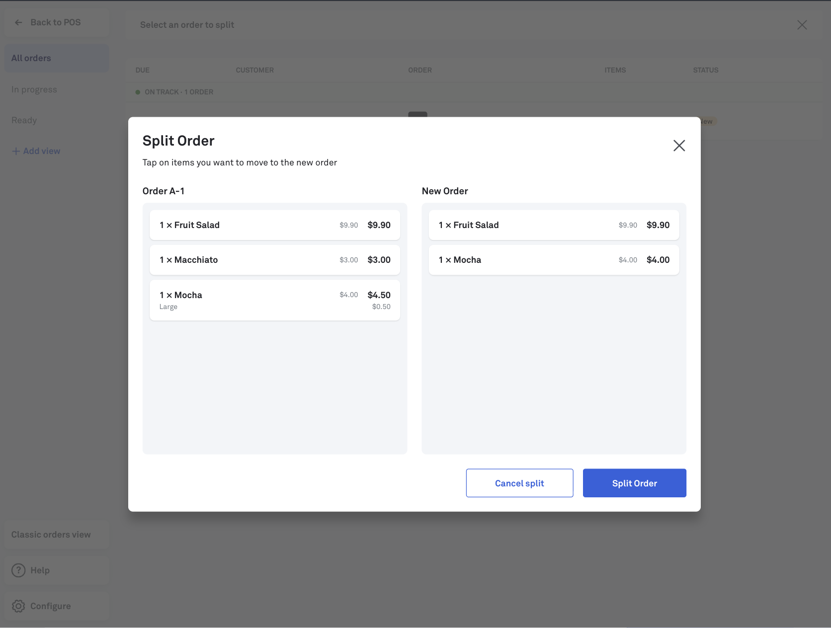Click the Back to POS text
The height and width of the screenshot is (628, 831).
(x=56, y=22)
